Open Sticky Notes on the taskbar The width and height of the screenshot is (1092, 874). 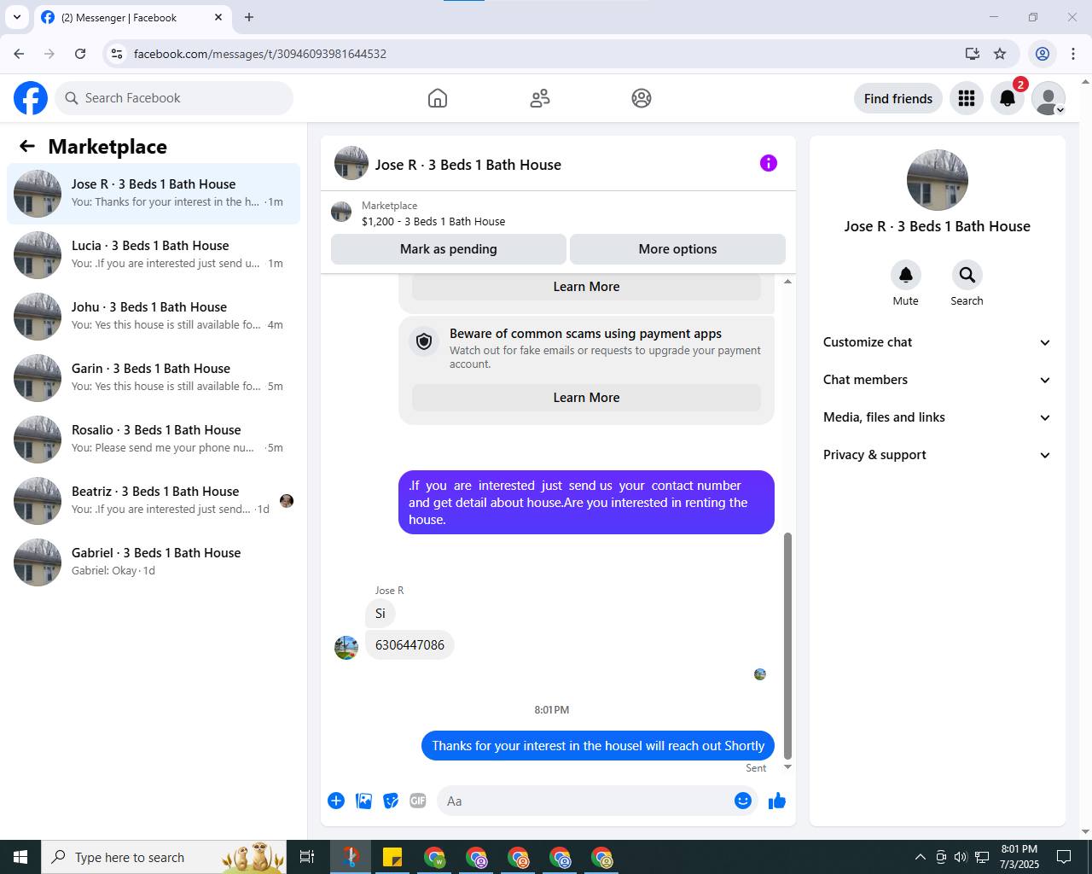click(392, 857)
